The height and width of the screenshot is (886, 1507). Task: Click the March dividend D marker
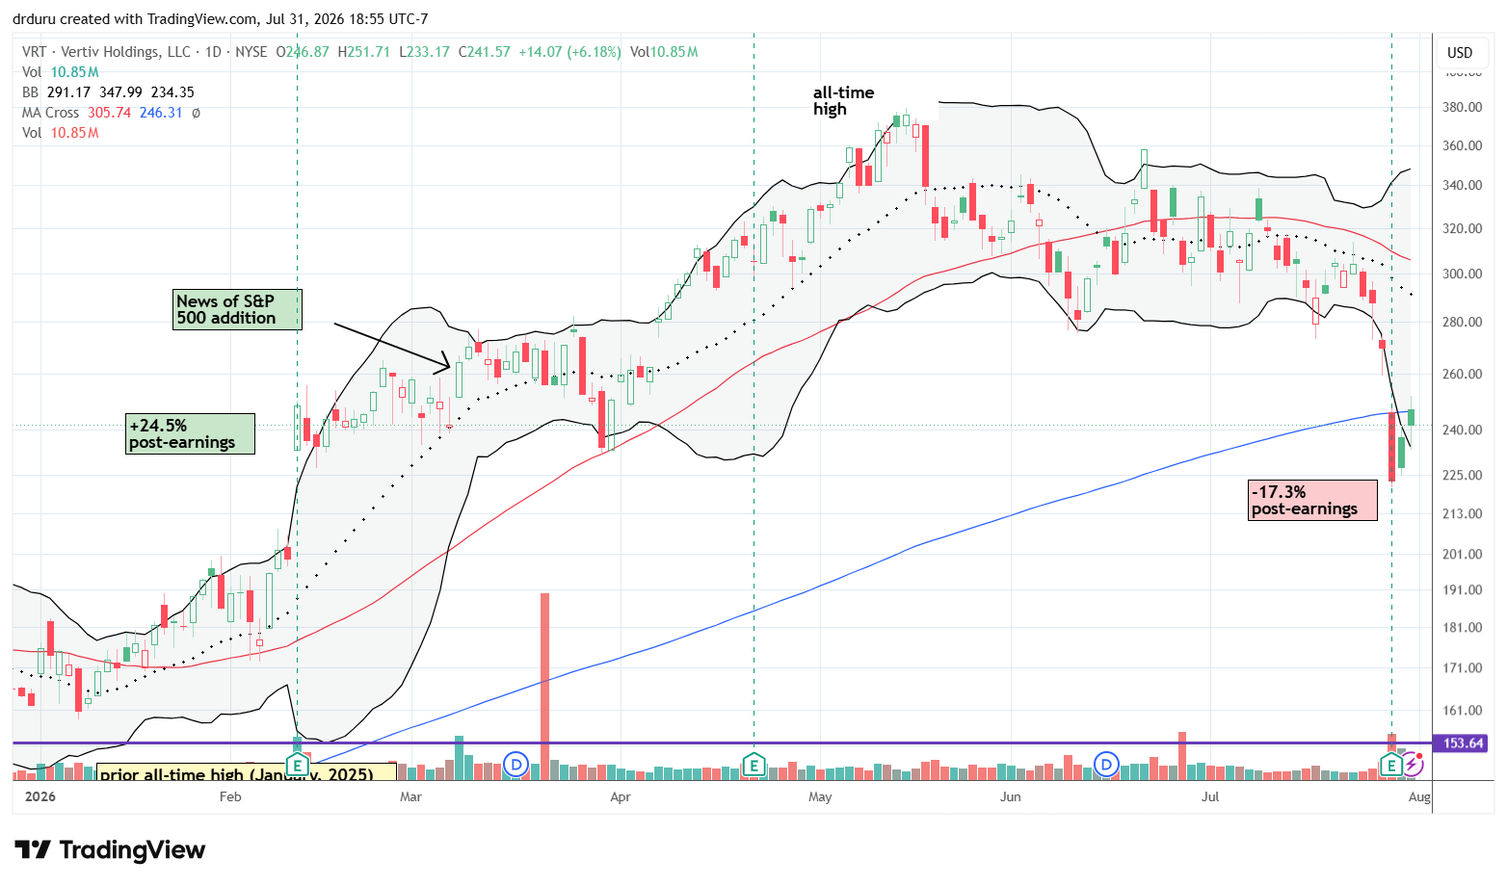(x=516, y=766)
